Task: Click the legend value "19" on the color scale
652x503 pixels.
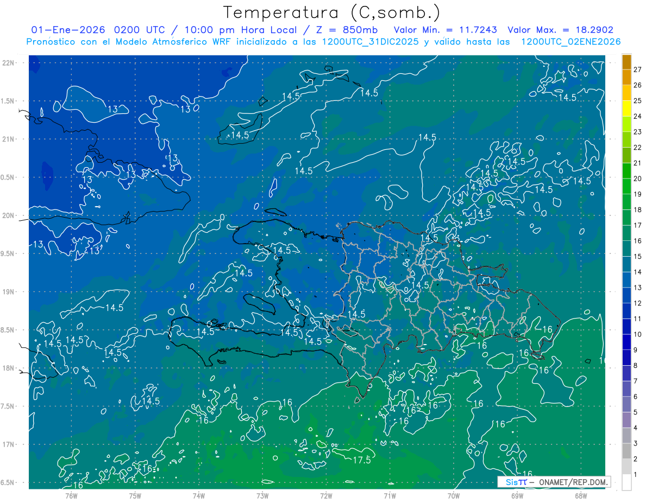Action: [x=638, y=194]
